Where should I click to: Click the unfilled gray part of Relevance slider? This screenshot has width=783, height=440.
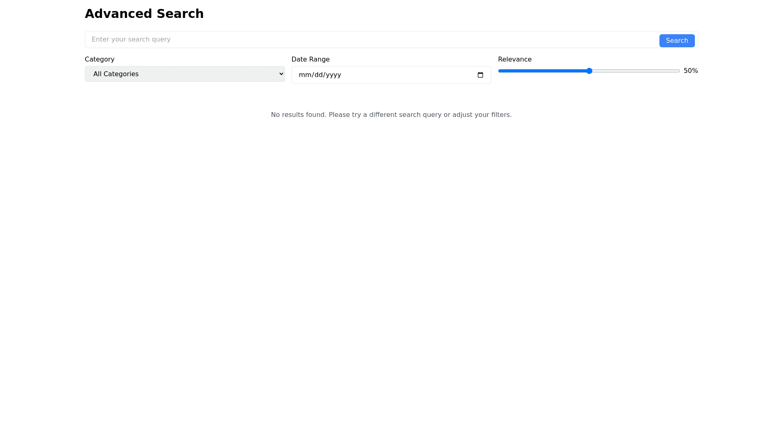tap(636, 71)
